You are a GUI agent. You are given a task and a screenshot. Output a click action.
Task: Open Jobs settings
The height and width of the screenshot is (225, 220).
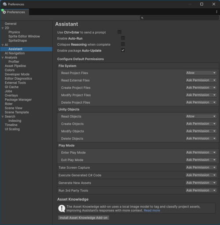pos(8,91)
